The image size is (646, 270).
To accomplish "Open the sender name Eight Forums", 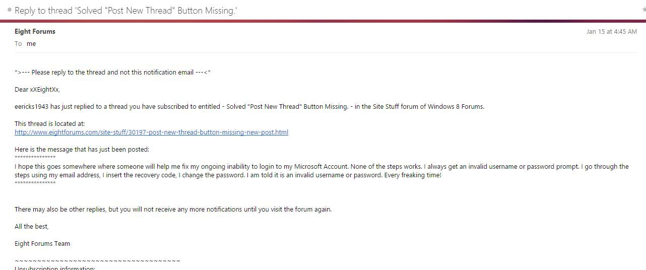I will coord(35,31).
